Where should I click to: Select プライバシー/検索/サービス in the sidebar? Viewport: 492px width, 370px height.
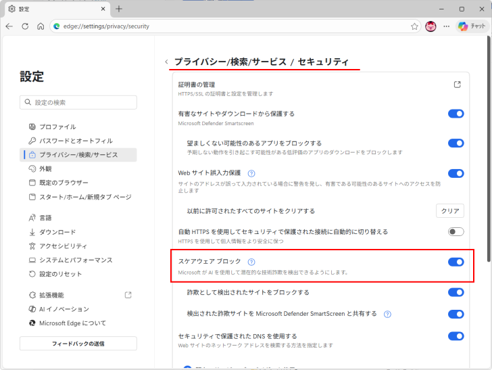78,155
